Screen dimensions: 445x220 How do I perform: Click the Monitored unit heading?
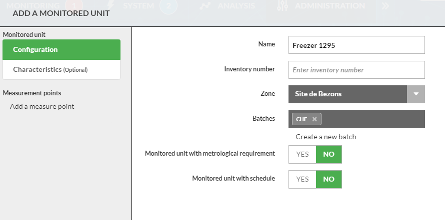[24, 34]
